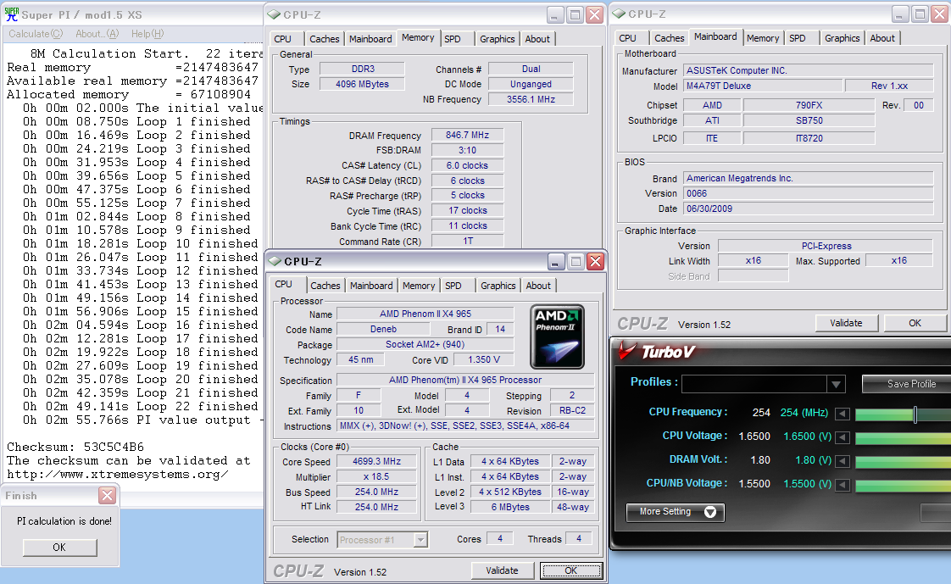Decrease CPU/NB Voltage with its left arrow
The image size is (951, 584).
click(842, 485)
